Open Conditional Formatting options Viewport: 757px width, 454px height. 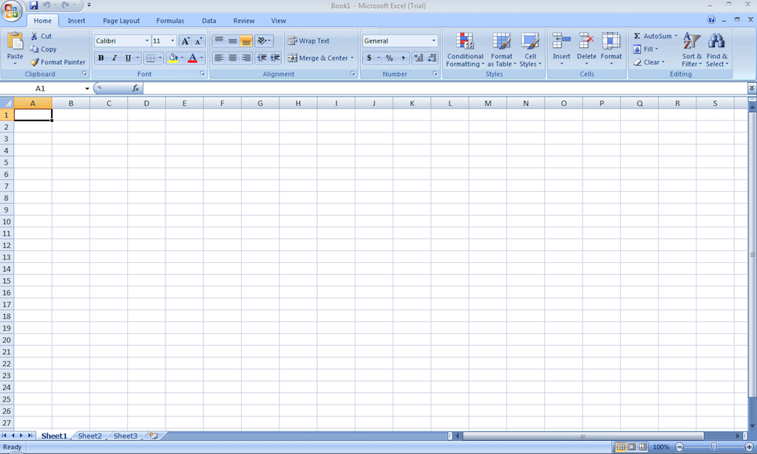coord(465,49)
